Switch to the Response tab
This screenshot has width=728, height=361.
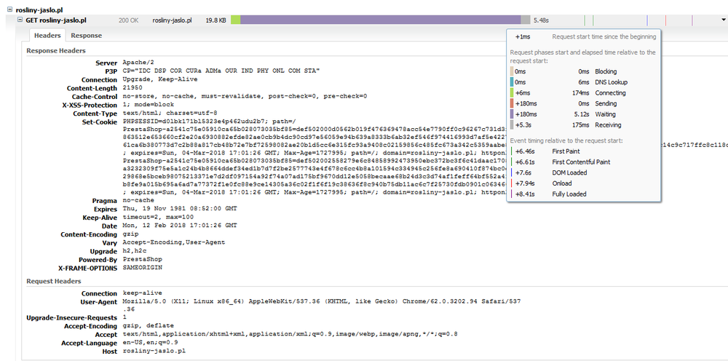[x=87, y=35]
